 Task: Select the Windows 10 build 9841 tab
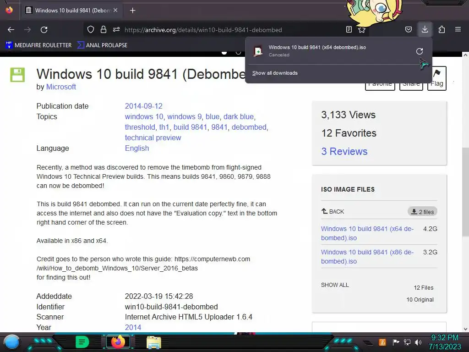pyautogui.click(x=71, y=11)
